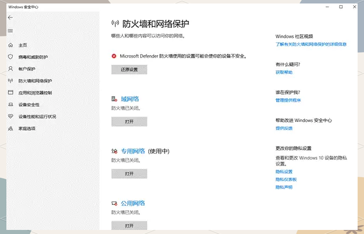The height and width of the screenshot is (234, 364).
Task: Click 打开 button under 专用网络
Action: (x=129, y=174)
